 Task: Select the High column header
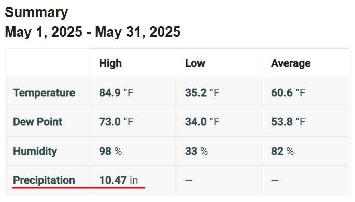[x=110, y=63]
